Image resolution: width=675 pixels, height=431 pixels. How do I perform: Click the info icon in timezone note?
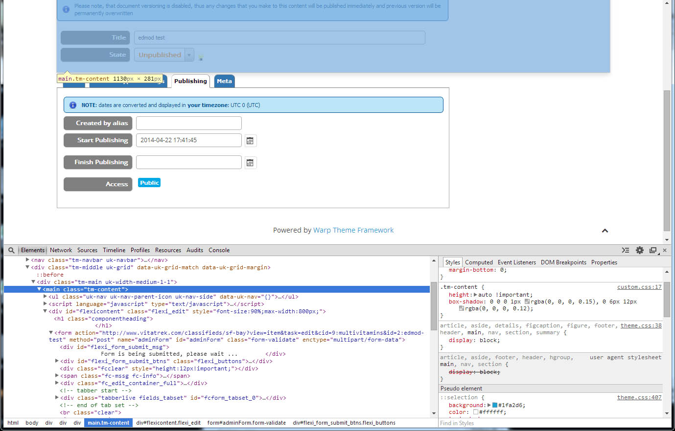(73, 105)
